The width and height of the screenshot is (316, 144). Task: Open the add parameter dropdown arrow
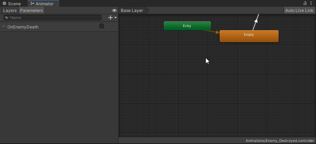pyautogui.click(x=115, y=18)
